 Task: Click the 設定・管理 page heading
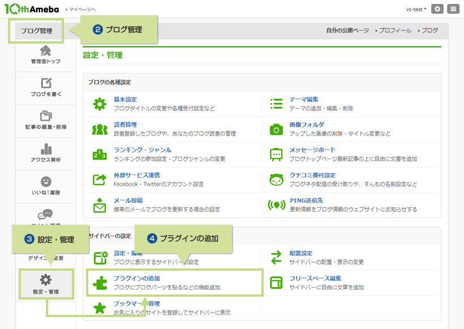click(102, 55)
